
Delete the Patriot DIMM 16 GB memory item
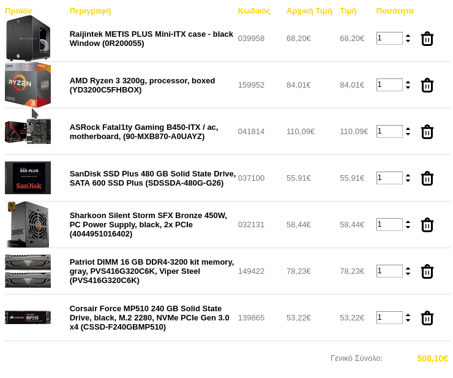pos(427,271)
